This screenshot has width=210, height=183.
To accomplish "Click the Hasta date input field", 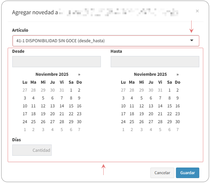I will click(x=155, y=62).
